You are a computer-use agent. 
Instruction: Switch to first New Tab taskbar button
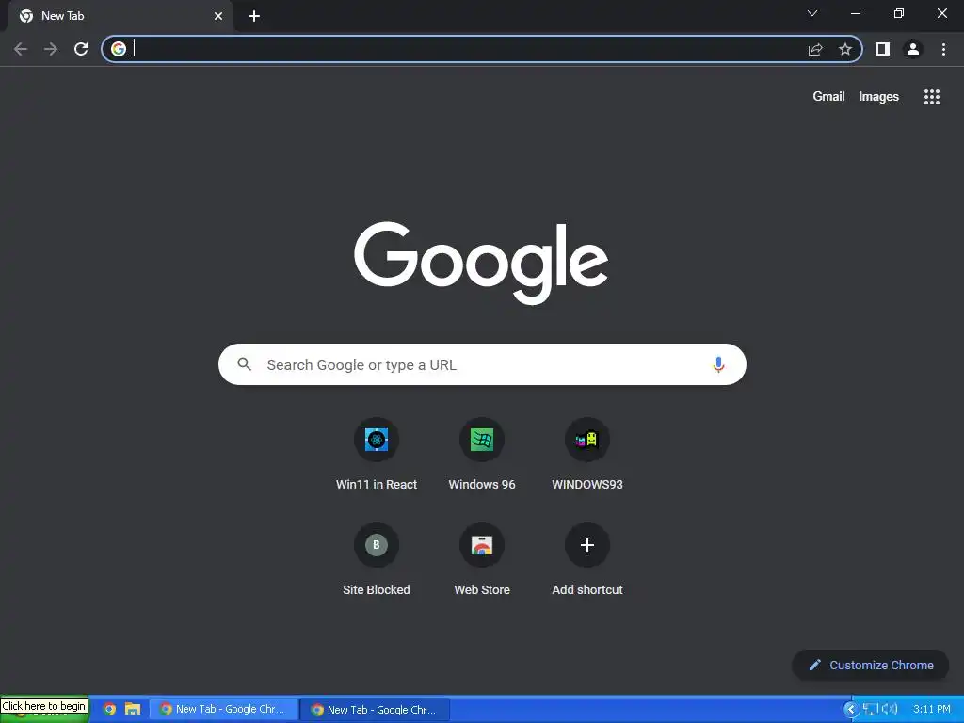[x=224, y=710]
